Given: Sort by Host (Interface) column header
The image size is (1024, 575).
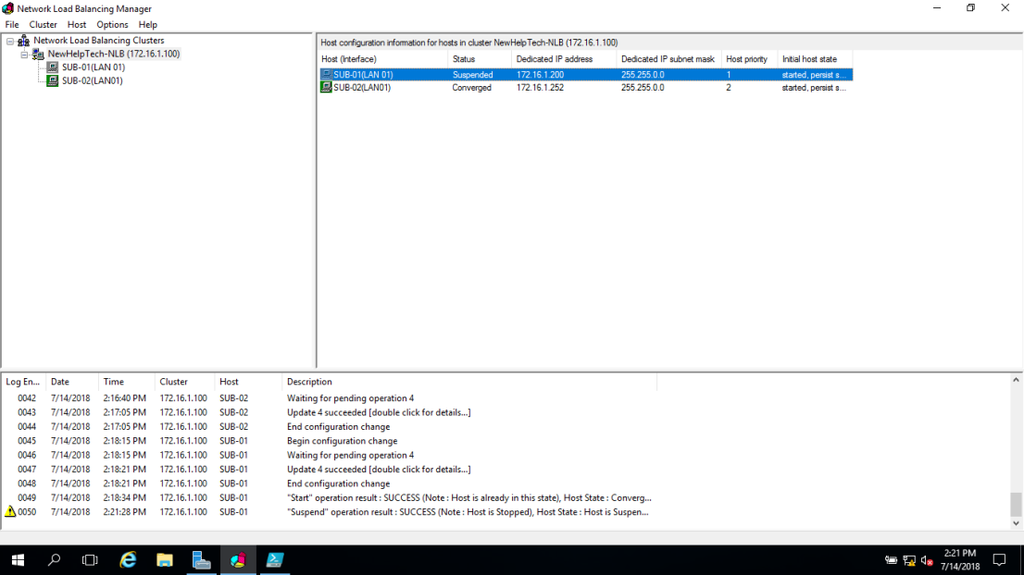Looking at the screenshot, I should click(382, 59).
